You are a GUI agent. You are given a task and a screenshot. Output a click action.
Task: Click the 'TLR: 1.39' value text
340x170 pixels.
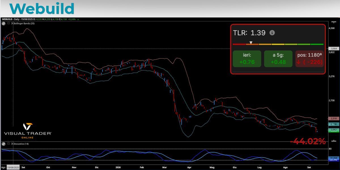click(x=249, y=33)
